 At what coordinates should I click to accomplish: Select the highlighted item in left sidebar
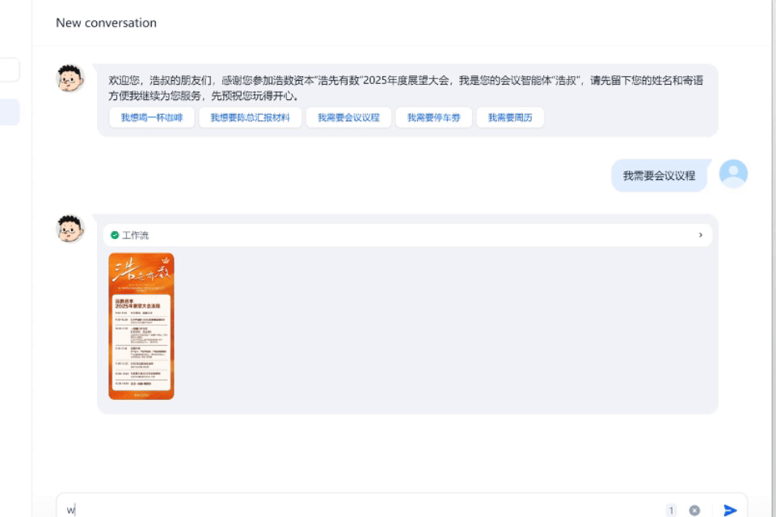10,112
